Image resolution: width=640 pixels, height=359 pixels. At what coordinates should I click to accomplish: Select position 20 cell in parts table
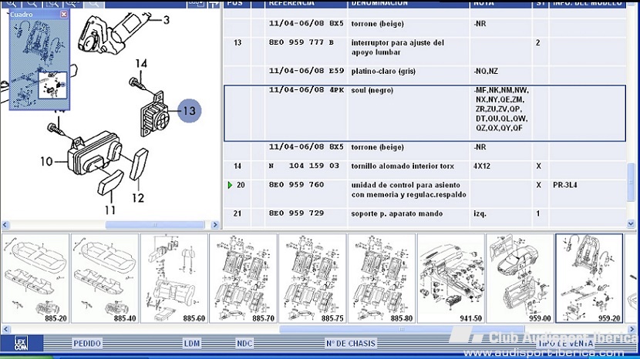(x=241, y=185)
